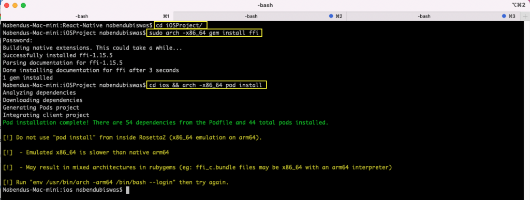Click the 'Integrating client project' line
Image resolution: width=530 pixels, height=200 pixels.
[x=46, y=115]
